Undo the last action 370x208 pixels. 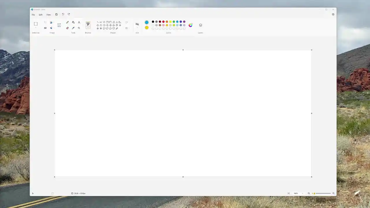click(x=63, y=14)
